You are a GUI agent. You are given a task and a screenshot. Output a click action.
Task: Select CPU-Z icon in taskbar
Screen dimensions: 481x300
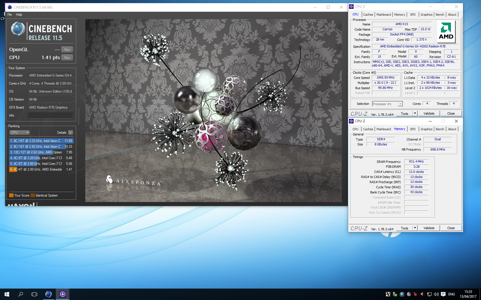tap(63, 294)
